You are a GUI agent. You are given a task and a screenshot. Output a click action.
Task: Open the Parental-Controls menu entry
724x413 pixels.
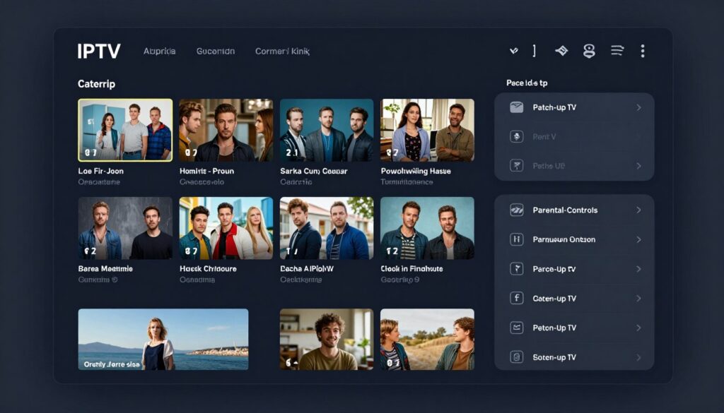click(x=574, y=210)
